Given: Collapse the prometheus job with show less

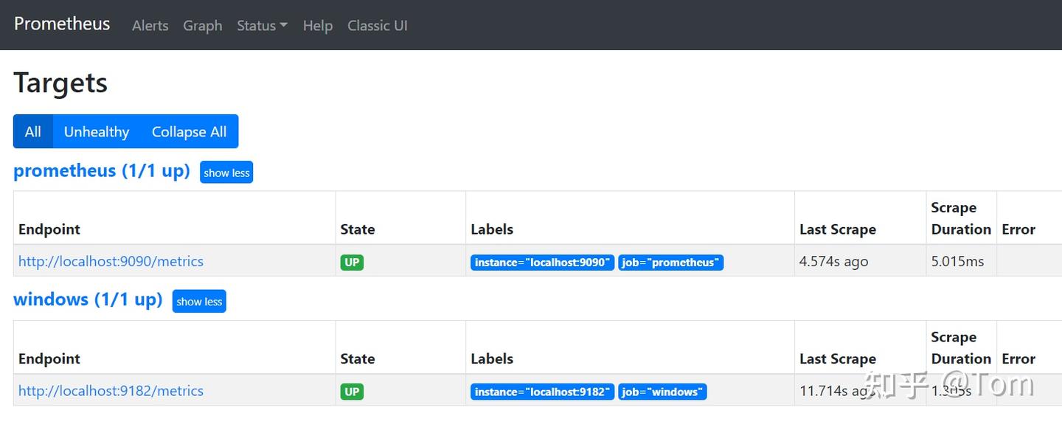Looking at the screenshot, I should pos(226,172).
